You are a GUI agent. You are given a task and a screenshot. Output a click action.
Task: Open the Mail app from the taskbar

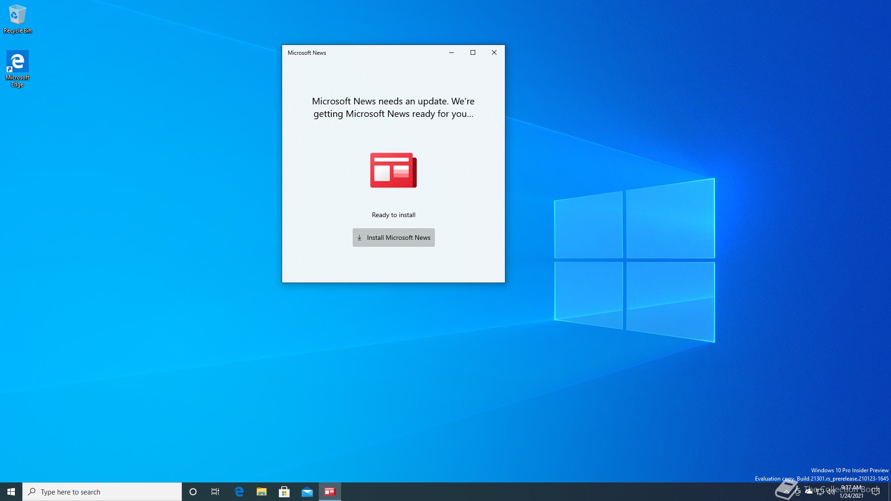(307, 492)
